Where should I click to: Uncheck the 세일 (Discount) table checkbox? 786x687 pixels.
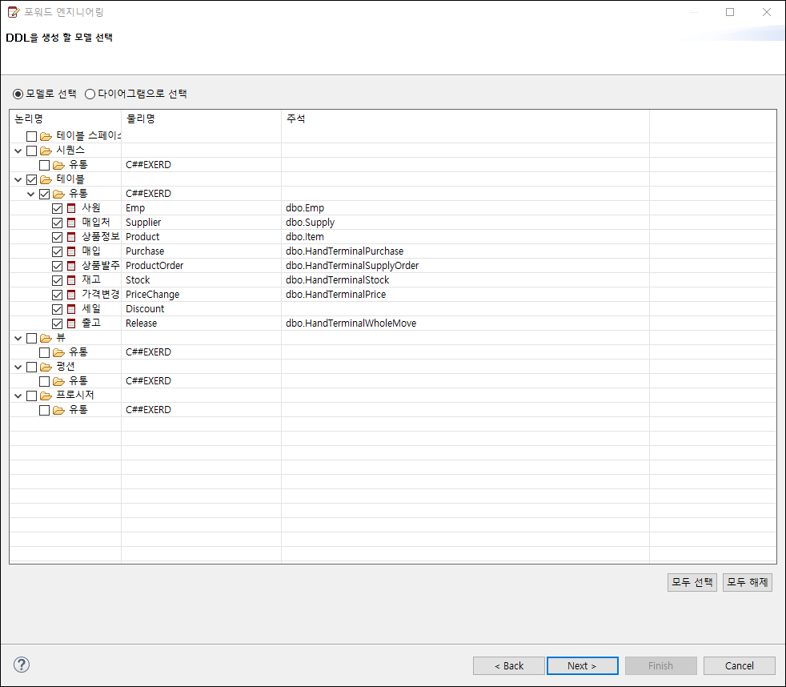click(57, 309)
